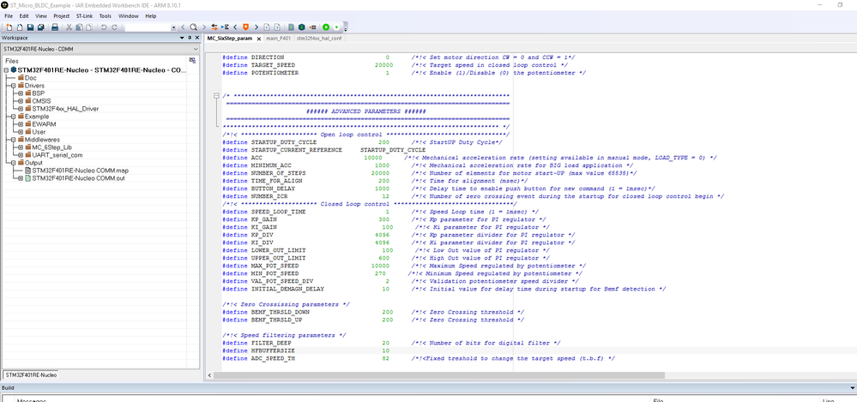The height and width of the screenshot is (402, 857).
Task: Click the Save All toolbar icon
Action: click(40, 27)
